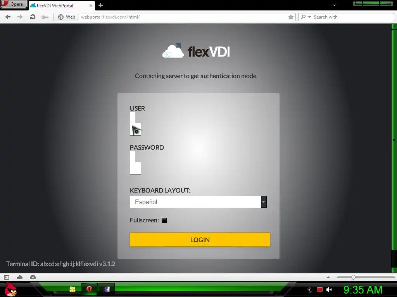Open the password wand key icon
397x297 pixels.
[x=45, y=17]
